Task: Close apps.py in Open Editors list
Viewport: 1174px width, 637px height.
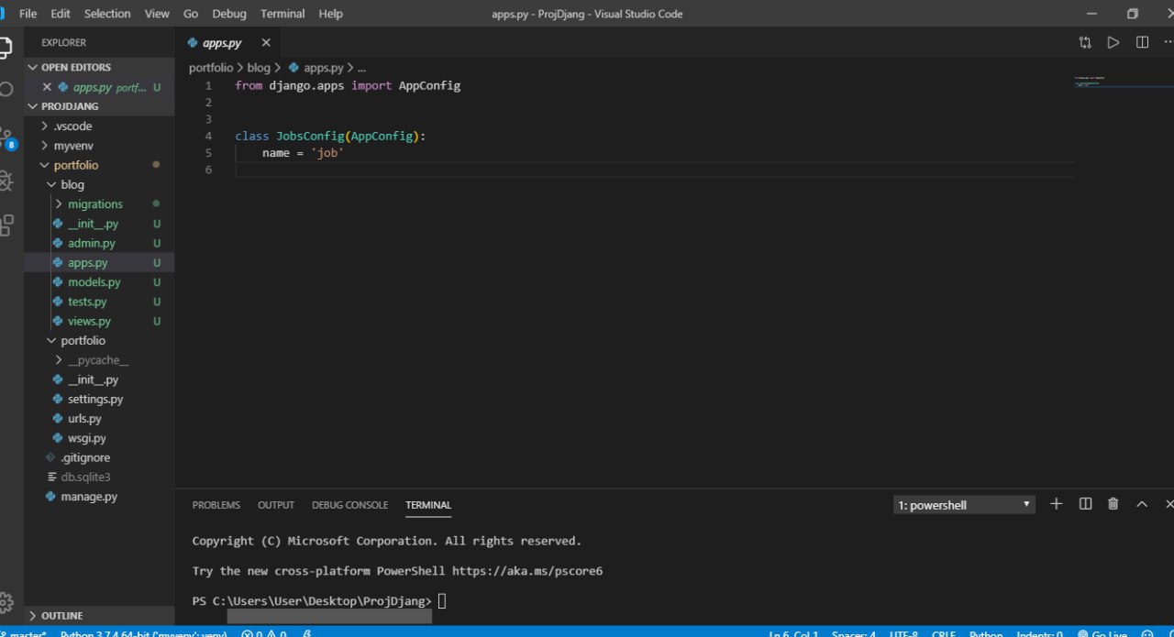Action: pos(47,87)
